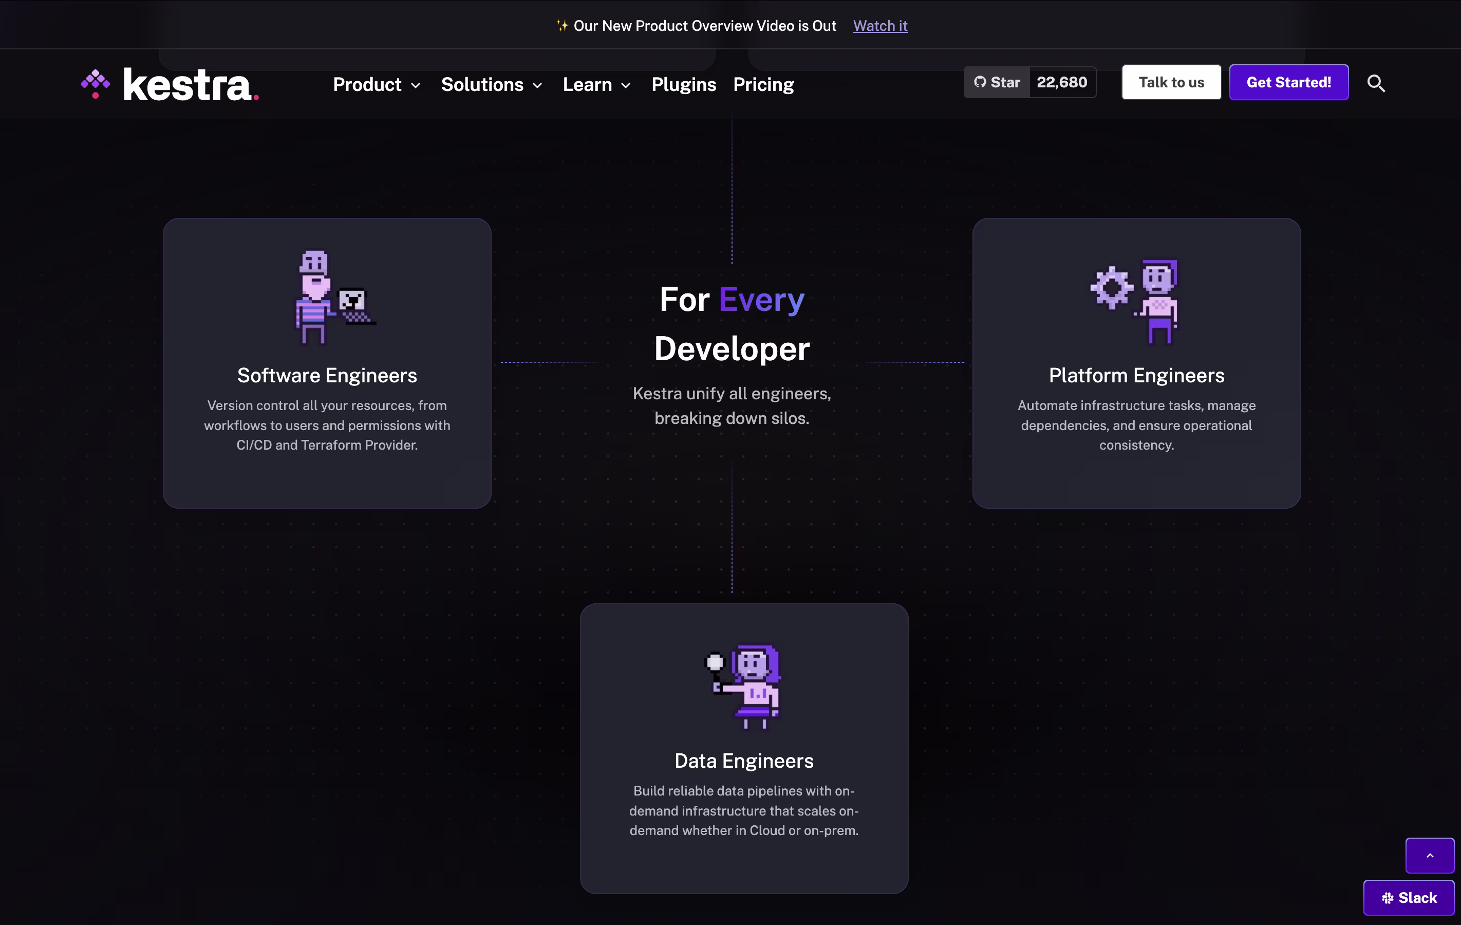Image resolution: width=1461 pixels, height=925 pixels.
Task: Click the Platform Engineers gear character
Action: pyautogui.click(x=1134, y=302)
